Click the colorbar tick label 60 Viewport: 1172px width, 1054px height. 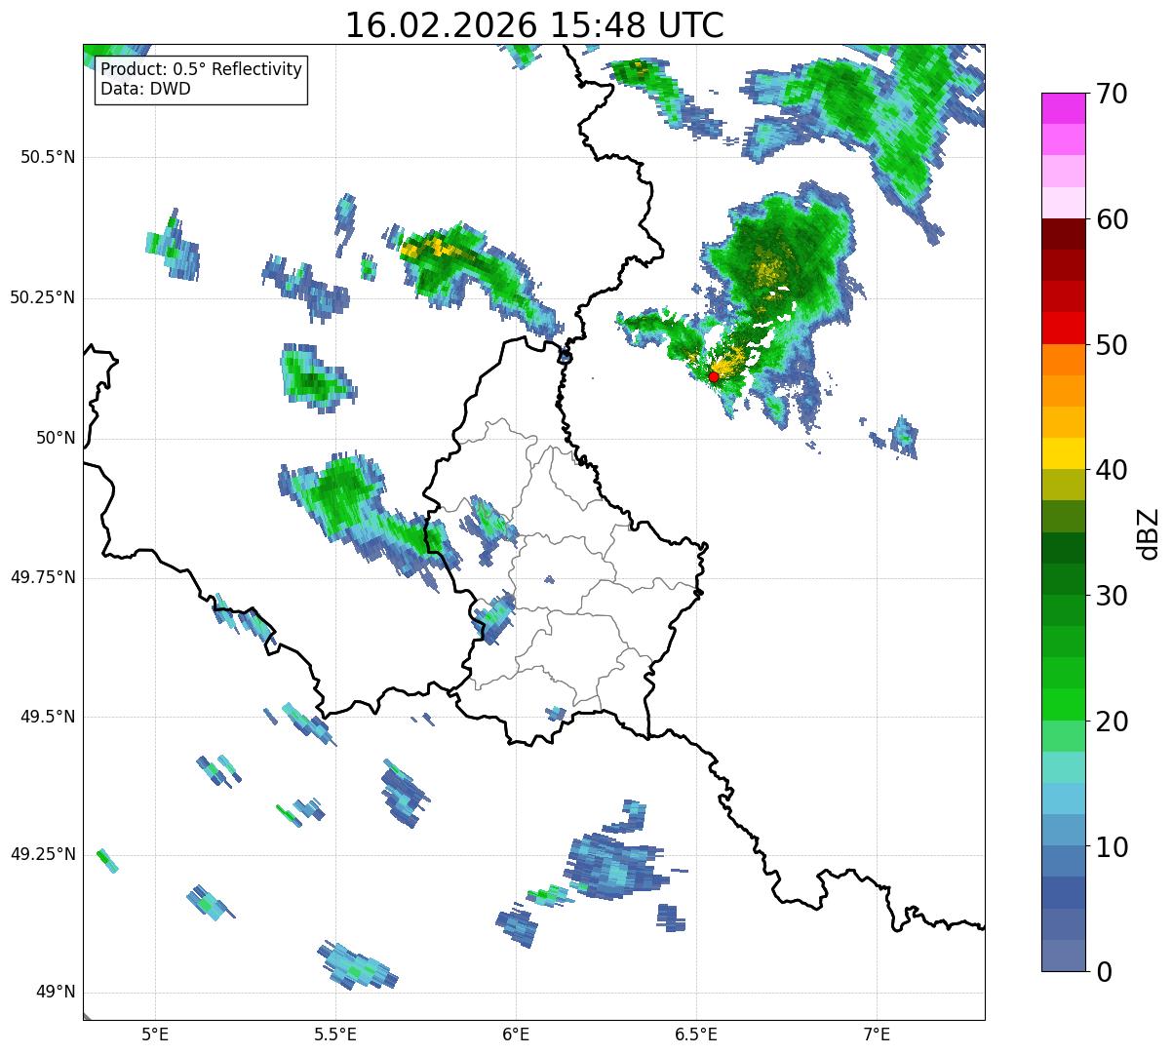pyautogui.click(x=1111, y=219)
